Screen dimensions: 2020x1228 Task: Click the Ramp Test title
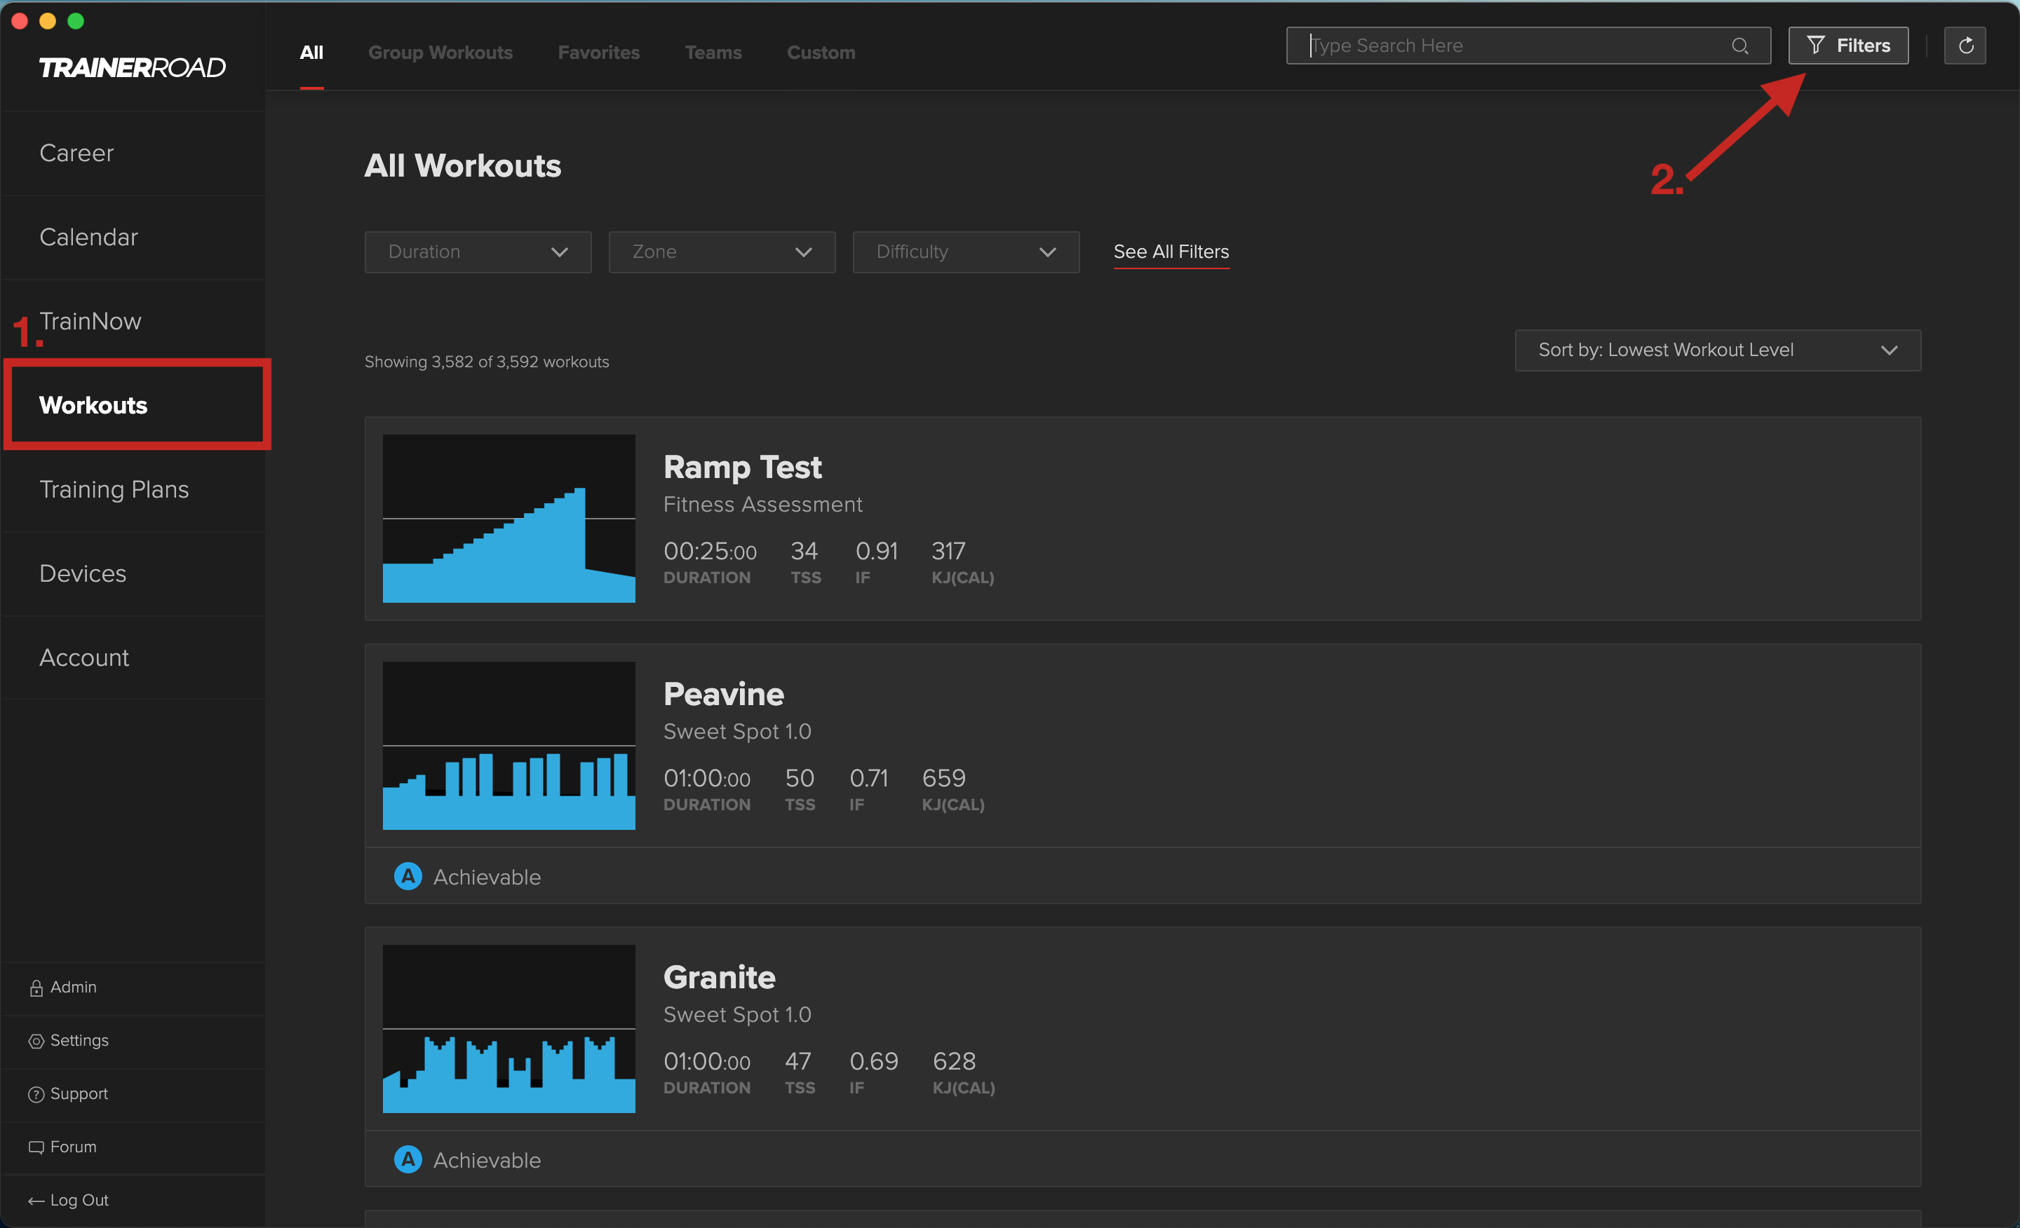click(x=742, y=467)
